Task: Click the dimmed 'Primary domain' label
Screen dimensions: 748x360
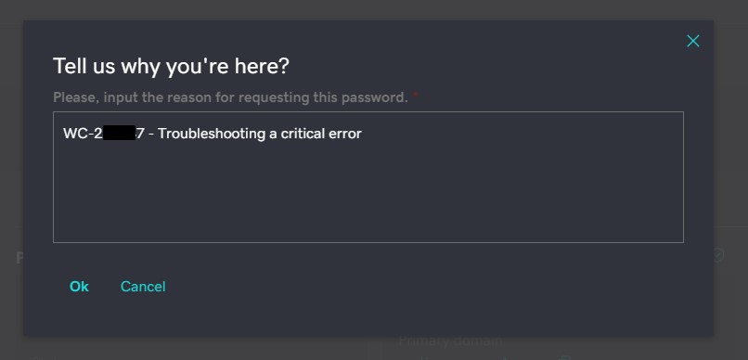Action: (x=450, y=341)
